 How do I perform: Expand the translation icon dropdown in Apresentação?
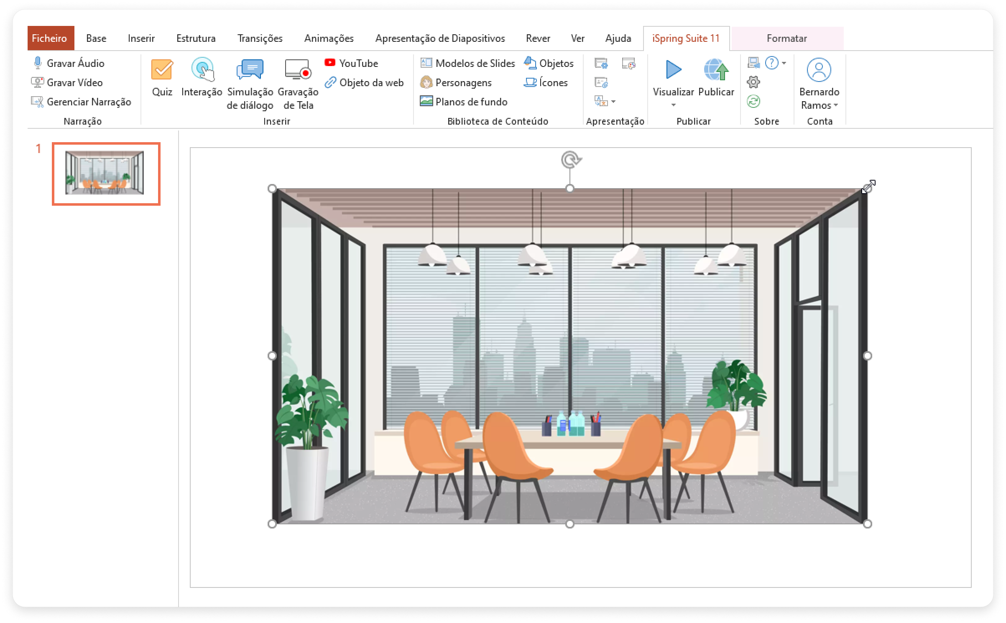pyautogui.click(x=613, y=102)
